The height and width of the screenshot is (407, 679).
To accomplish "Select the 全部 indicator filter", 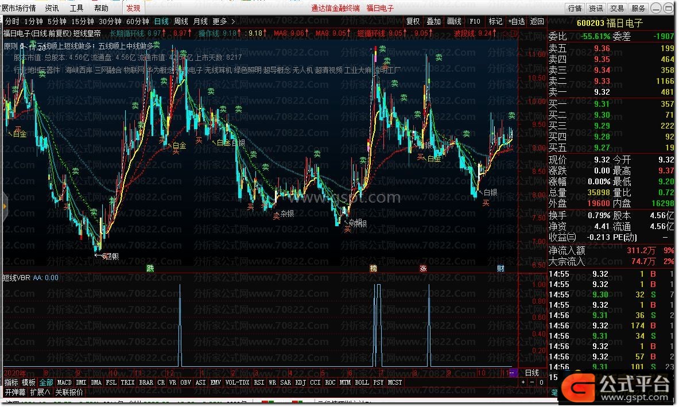I will (46, 382).
